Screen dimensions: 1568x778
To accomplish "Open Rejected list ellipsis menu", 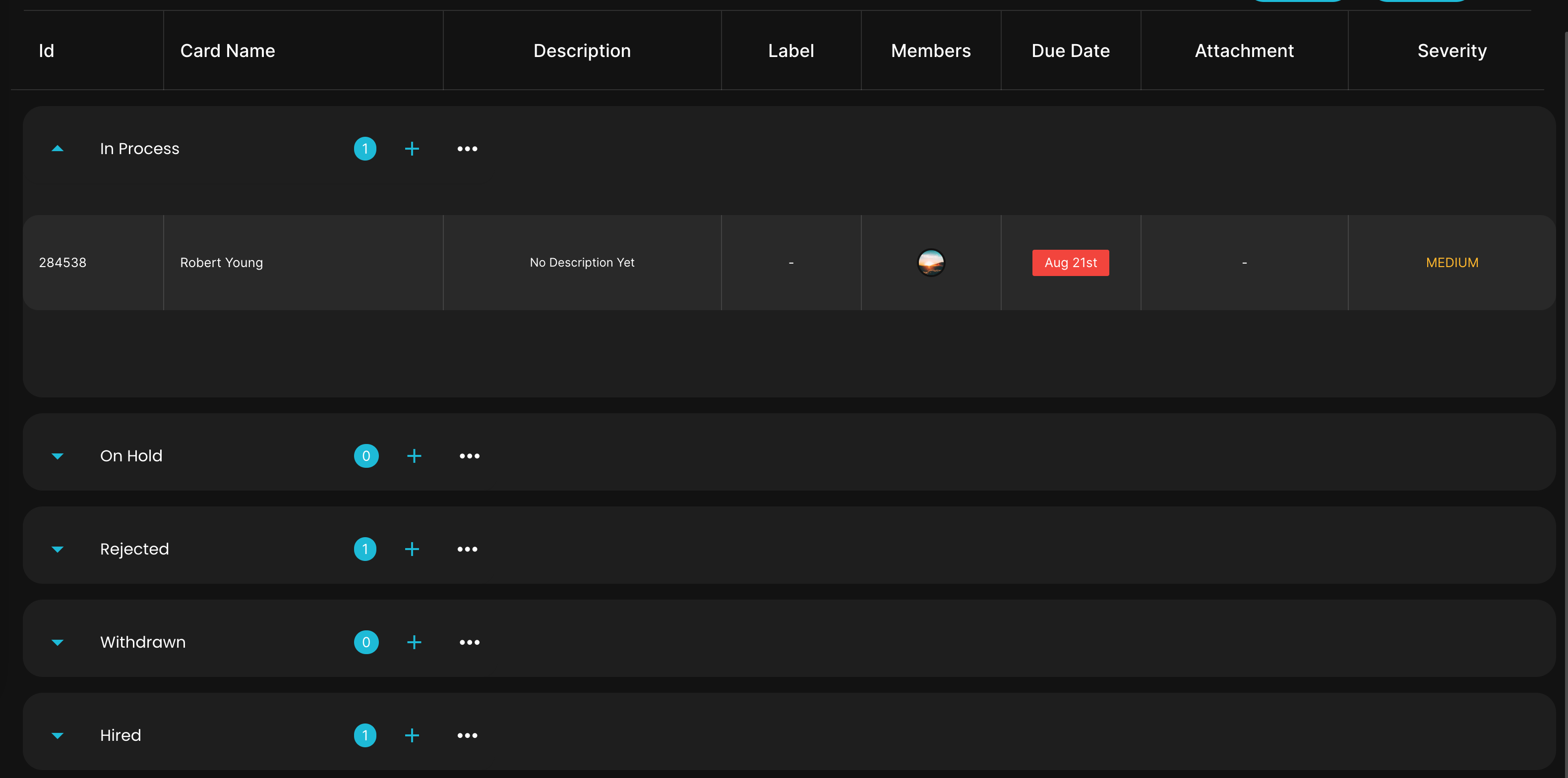I will (x=467, y=549).
